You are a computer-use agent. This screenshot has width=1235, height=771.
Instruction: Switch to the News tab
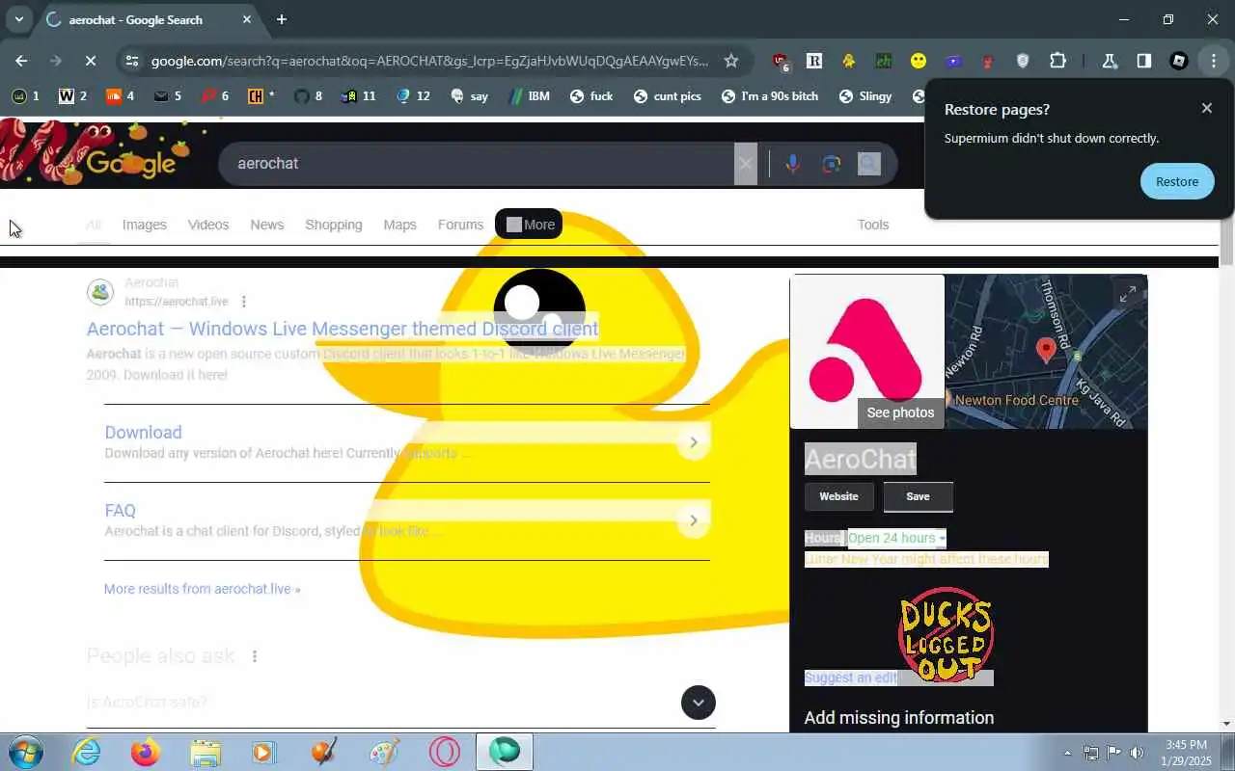pyautogui.click(x=267, y=225)
